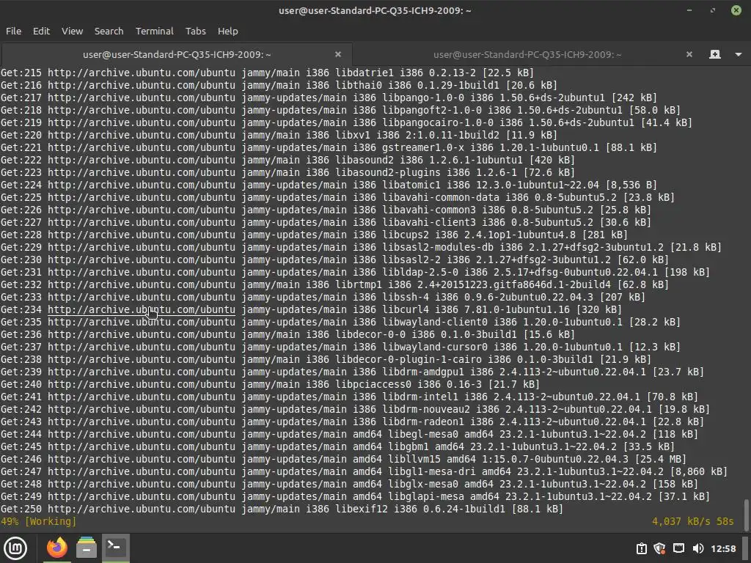Click the volume speaker icon

[x=698, y=548]
